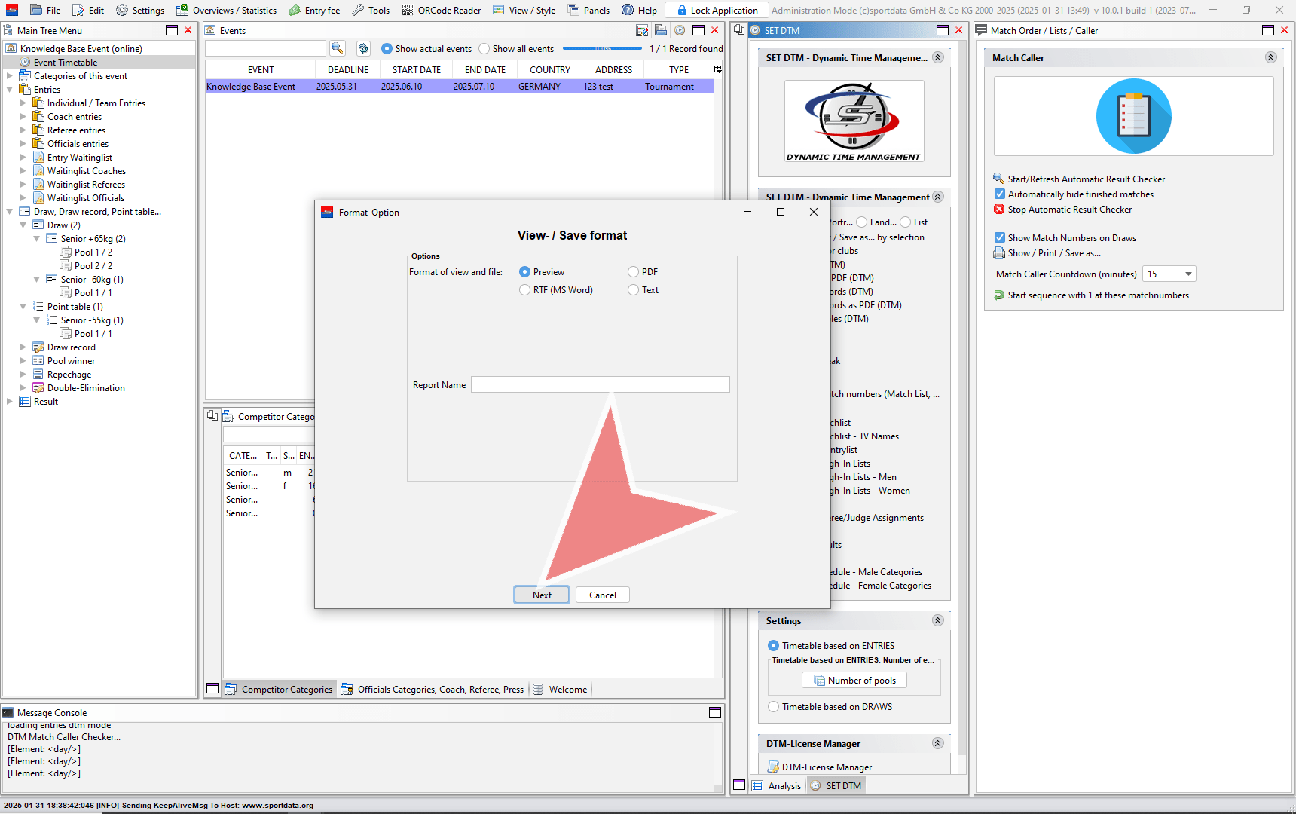Uncheck Automatically hide finished matches
The width and height of the screenshot is (1296, 814).
point(1000,194)
